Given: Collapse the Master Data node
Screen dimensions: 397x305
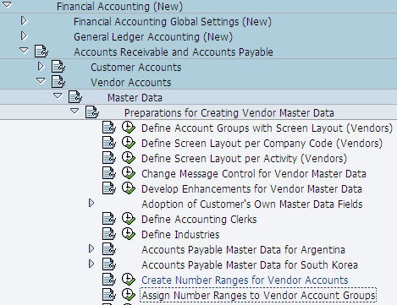Looking at the screenshot, I should tap(58, 96).
